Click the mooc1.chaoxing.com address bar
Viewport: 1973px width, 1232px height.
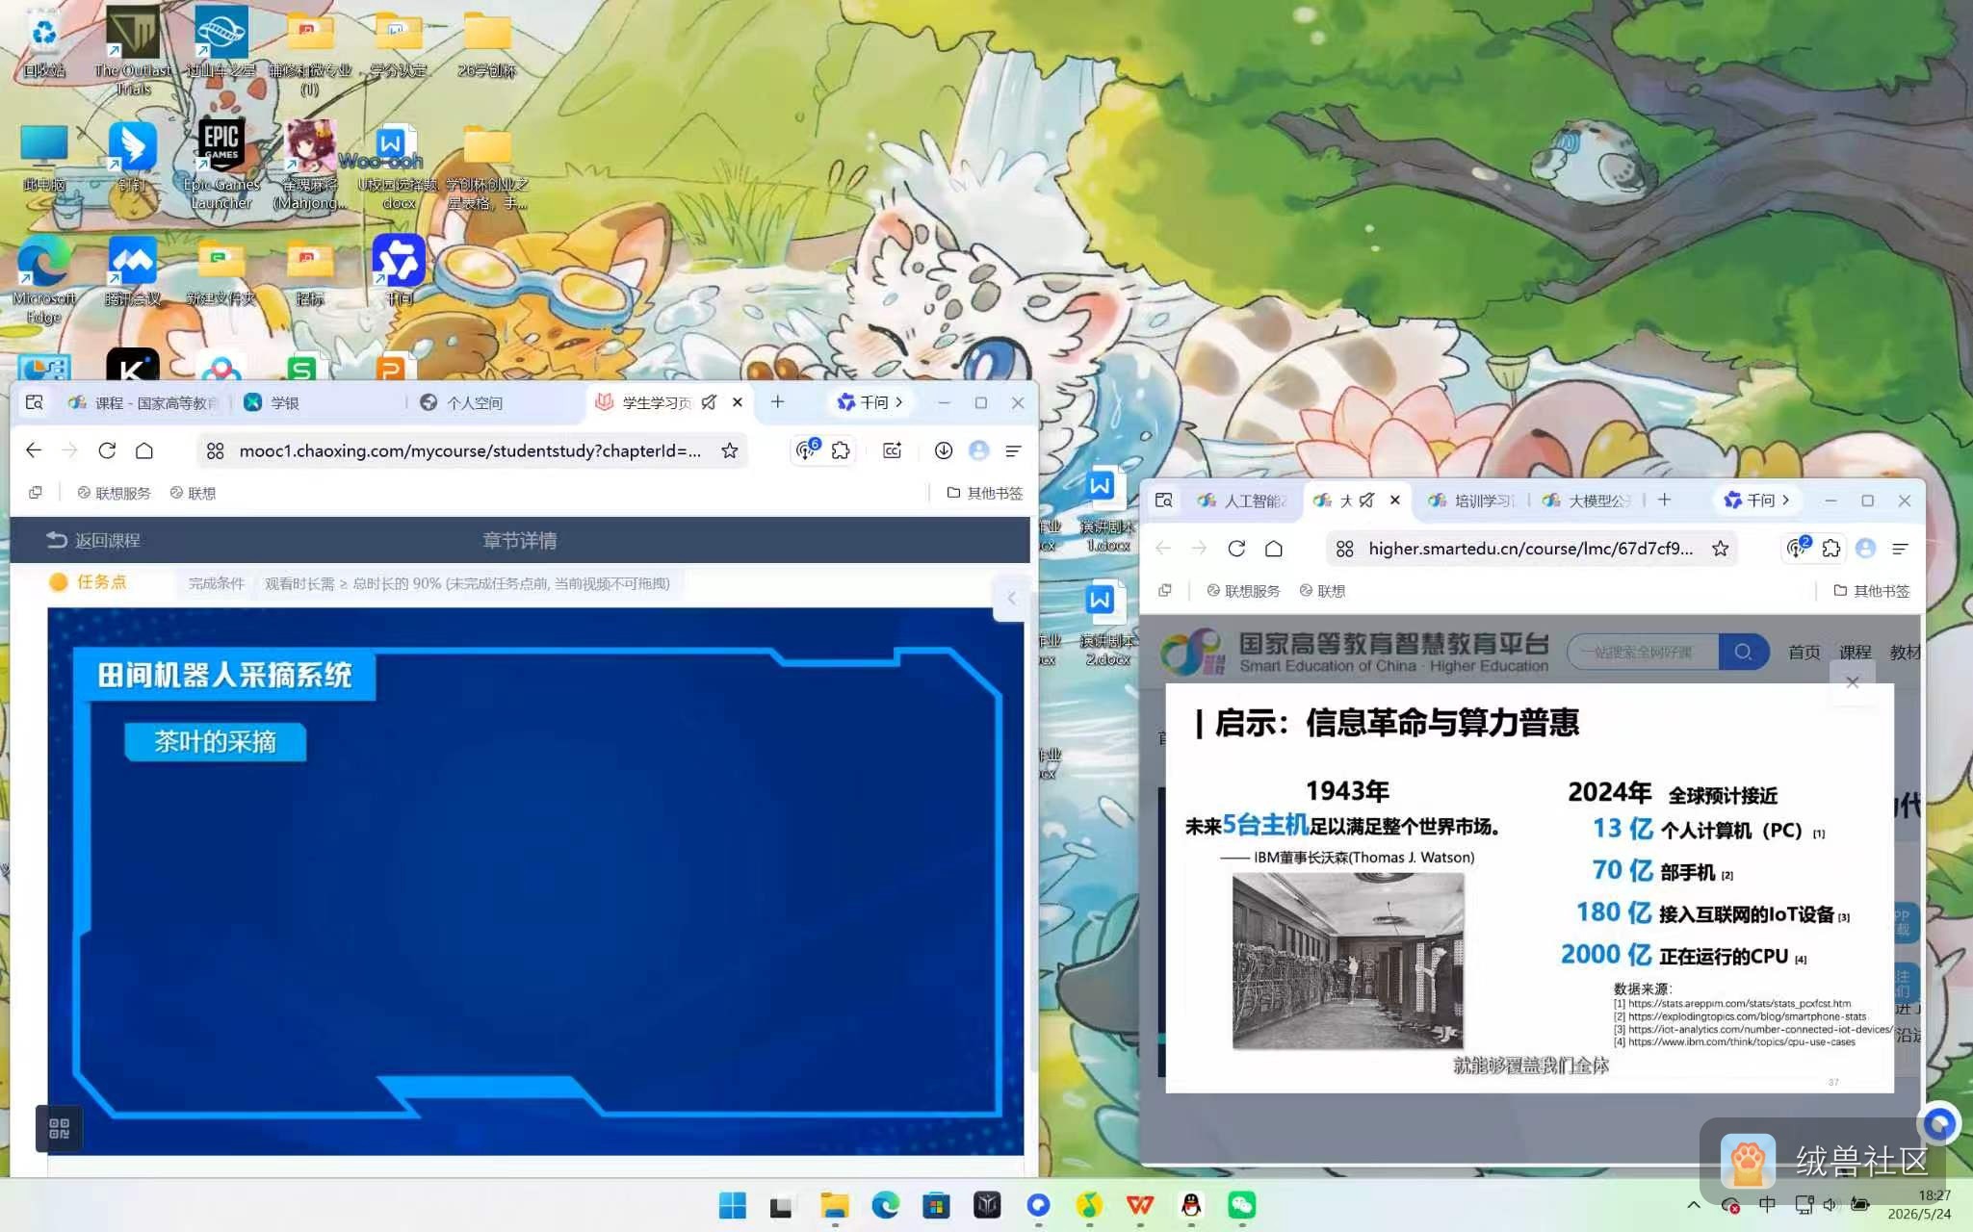[470, 450]
